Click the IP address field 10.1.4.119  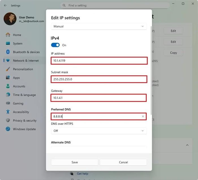tap(99, 61)
